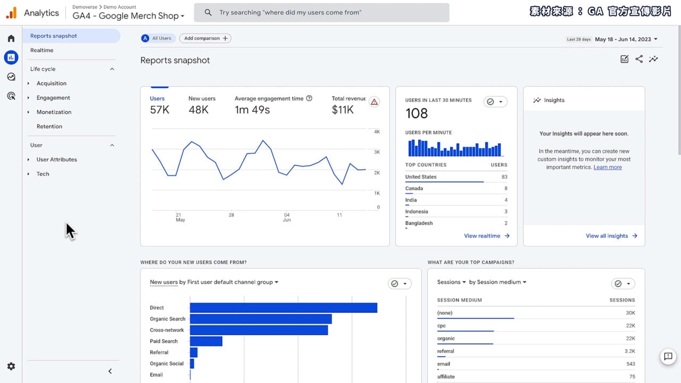This screenshot has height=383, width=681.
Task: Open the feedback icon at bottom right
Action: 668,356
